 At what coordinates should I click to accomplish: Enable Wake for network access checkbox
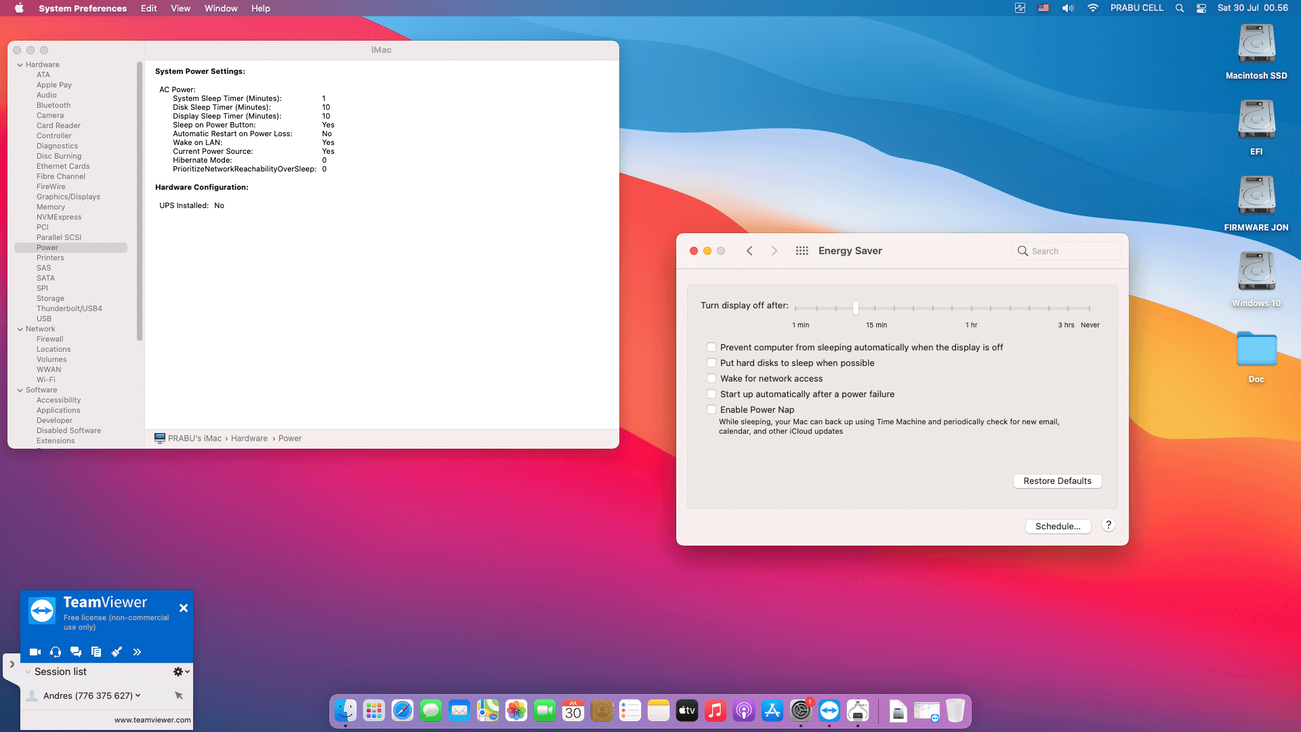(x=711, y=378)
